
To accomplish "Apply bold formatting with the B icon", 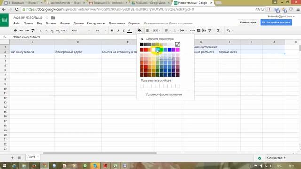I will 112,31.
